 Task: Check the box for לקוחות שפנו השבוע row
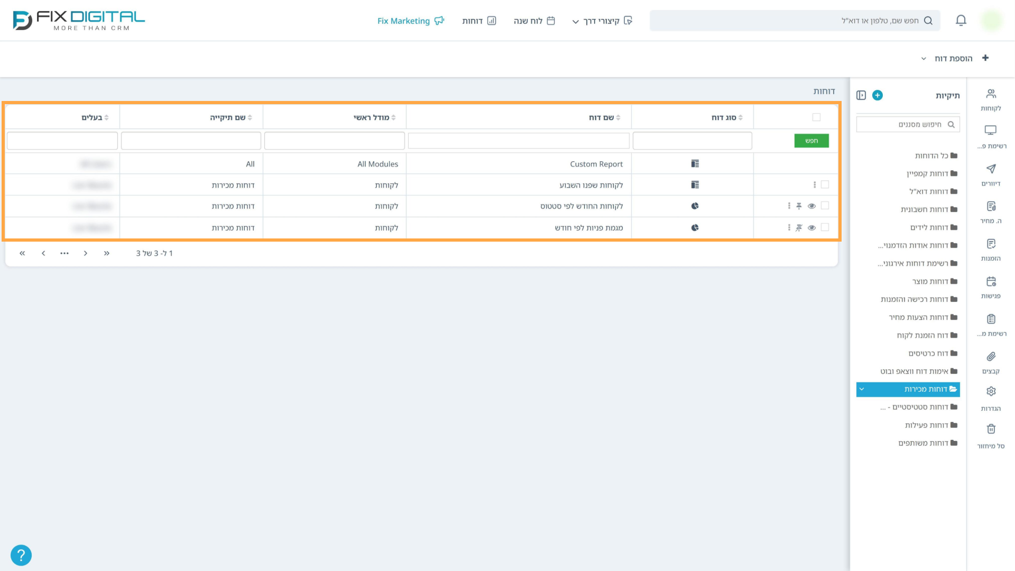coord(825,185)
